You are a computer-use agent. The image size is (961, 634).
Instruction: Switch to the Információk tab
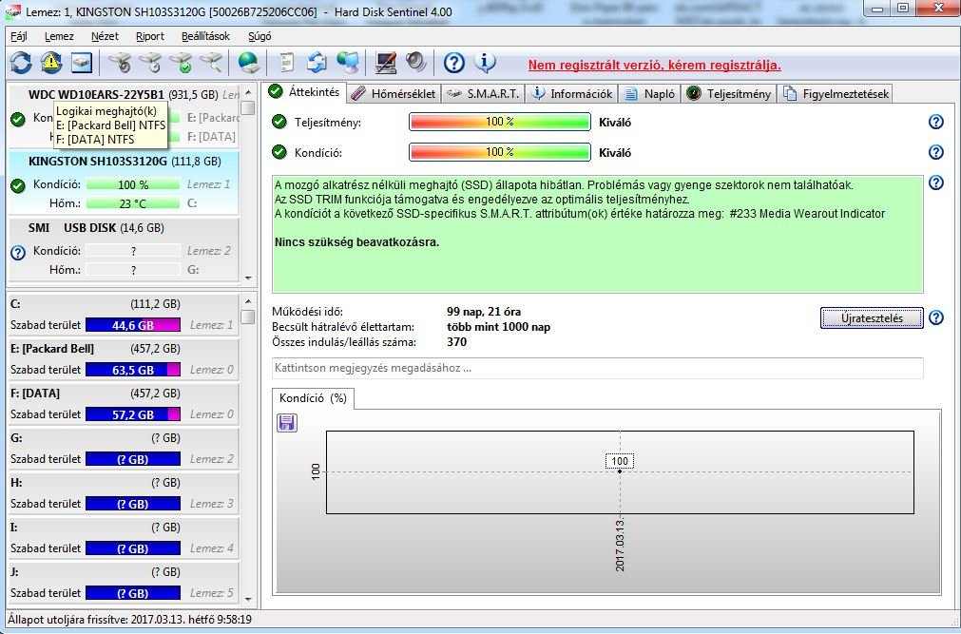click(x=572, y=94)
